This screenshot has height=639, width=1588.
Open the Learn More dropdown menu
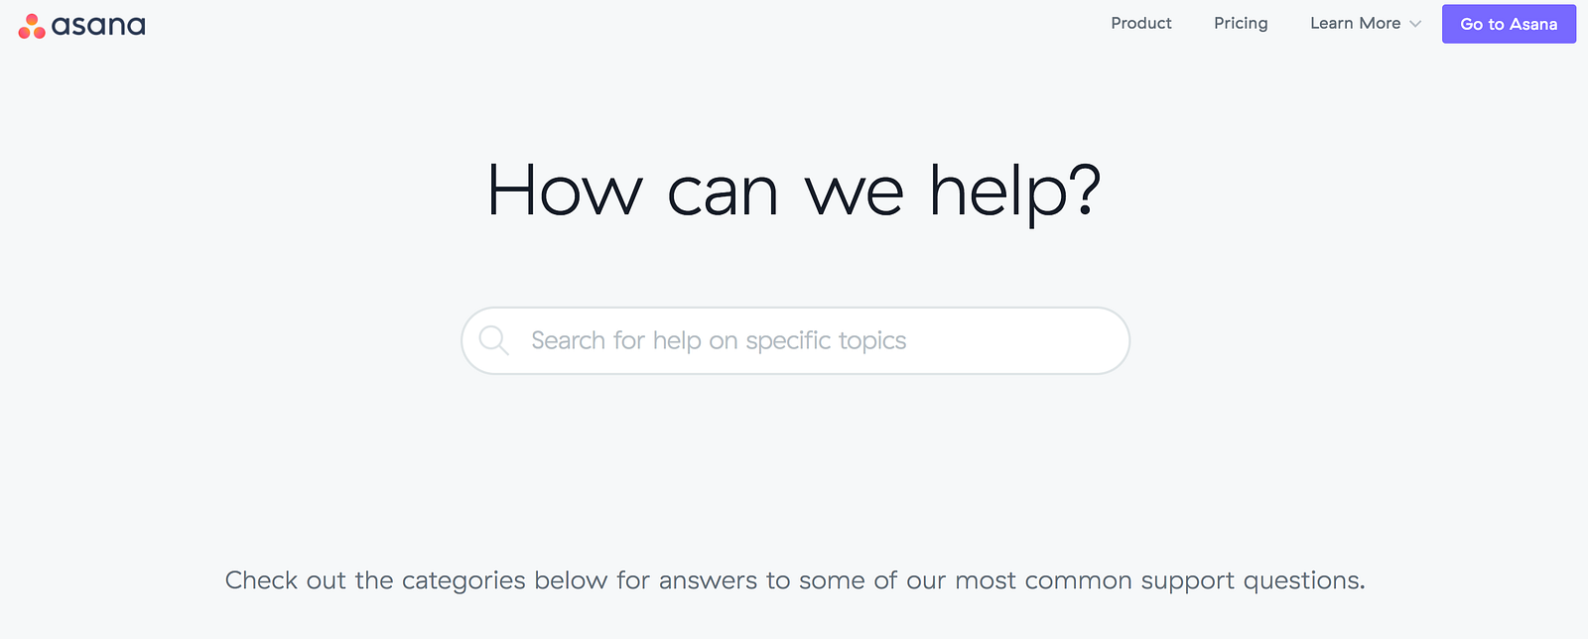point(1365,23)
